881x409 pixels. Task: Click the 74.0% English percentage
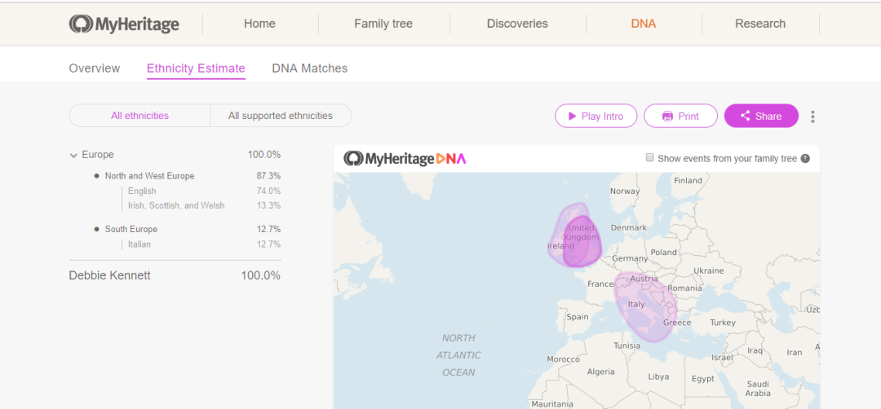point(268,191)
